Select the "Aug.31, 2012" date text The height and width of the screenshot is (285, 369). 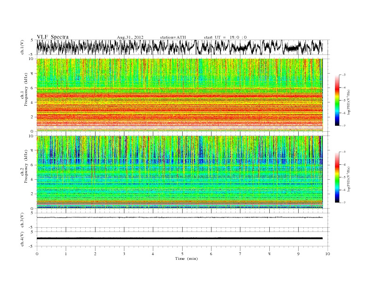click(130, 37)
